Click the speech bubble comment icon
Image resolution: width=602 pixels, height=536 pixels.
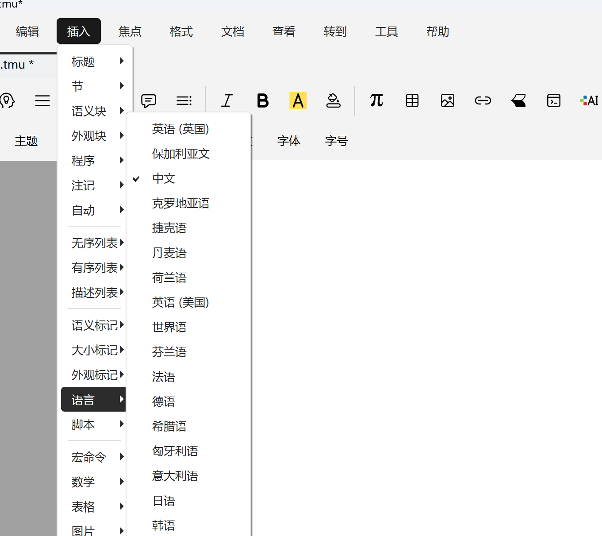click(149, 101)
